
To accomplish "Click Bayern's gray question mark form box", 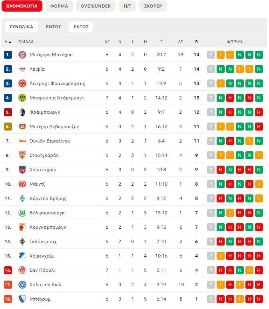I will (x=211, y=55).
